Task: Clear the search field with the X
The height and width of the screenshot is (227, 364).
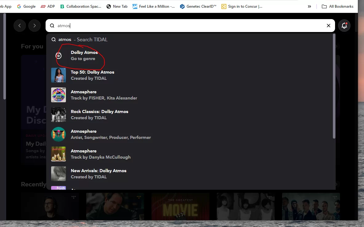Action: 329,26
